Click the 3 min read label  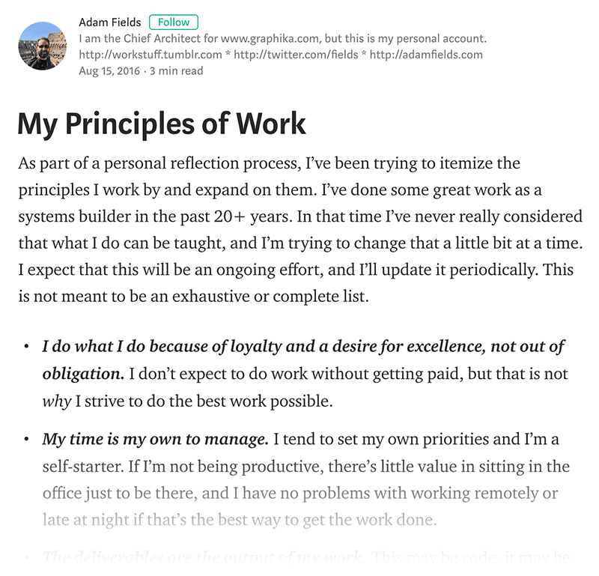click(x=176, y=71)
